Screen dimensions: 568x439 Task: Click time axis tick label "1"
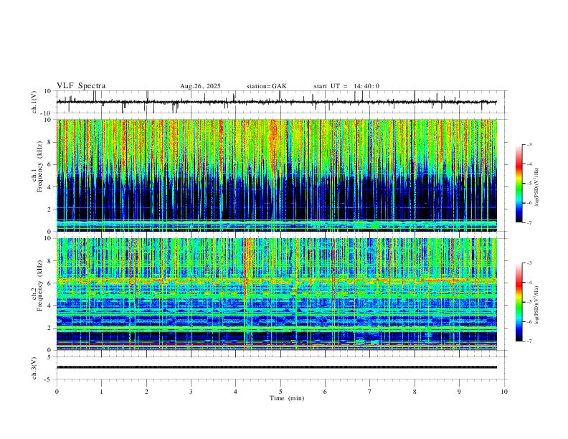click(x=101, y=392)
